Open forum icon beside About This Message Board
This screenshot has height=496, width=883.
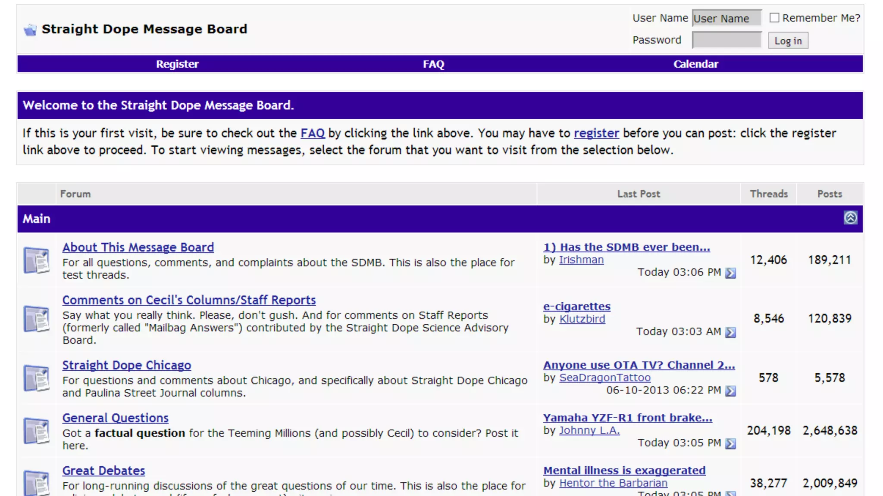coord(37,260)
